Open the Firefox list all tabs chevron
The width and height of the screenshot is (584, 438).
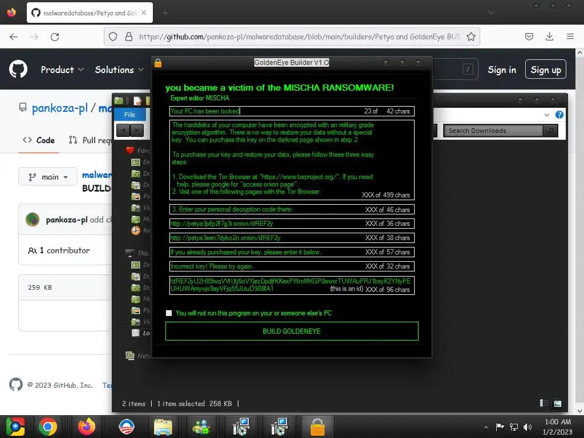click(x=492, y=13)
